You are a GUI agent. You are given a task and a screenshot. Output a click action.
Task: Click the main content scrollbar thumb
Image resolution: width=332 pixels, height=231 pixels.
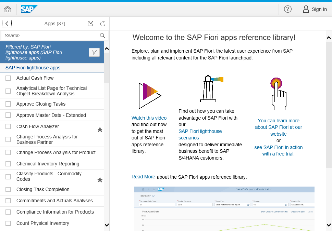click(x=329, y=105)
